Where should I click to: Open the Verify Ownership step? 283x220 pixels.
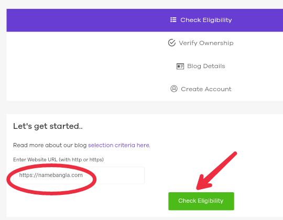tap(206, 43)
